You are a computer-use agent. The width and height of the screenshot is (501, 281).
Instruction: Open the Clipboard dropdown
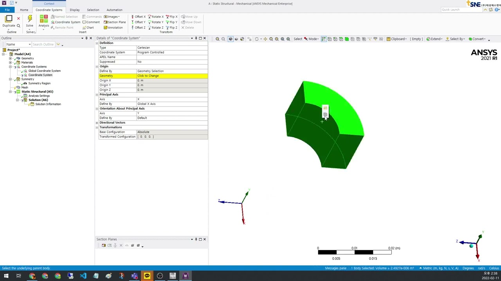coord(396,39)
